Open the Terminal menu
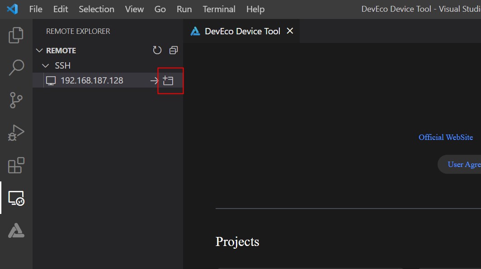Viewport: 481px width, 269px height. [219, 9]
